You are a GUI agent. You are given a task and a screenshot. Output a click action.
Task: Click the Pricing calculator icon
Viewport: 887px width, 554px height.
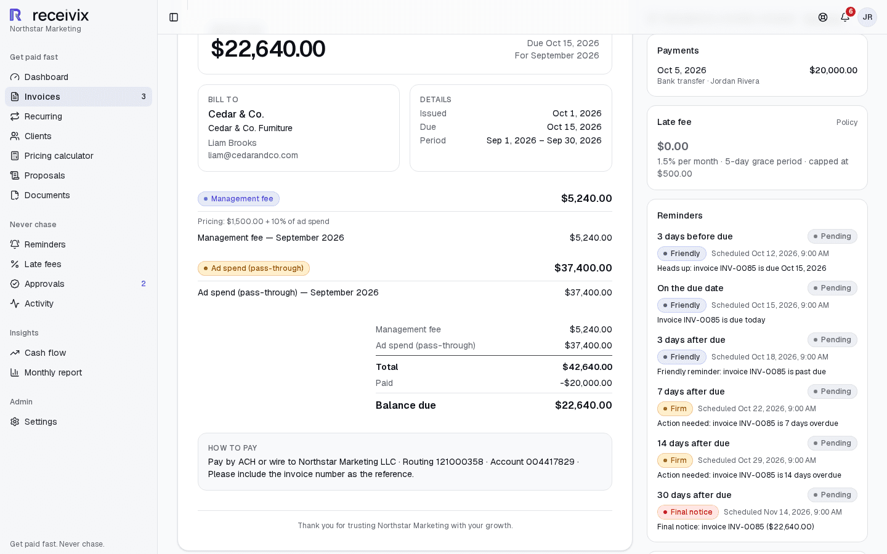[x=15, y=156]
